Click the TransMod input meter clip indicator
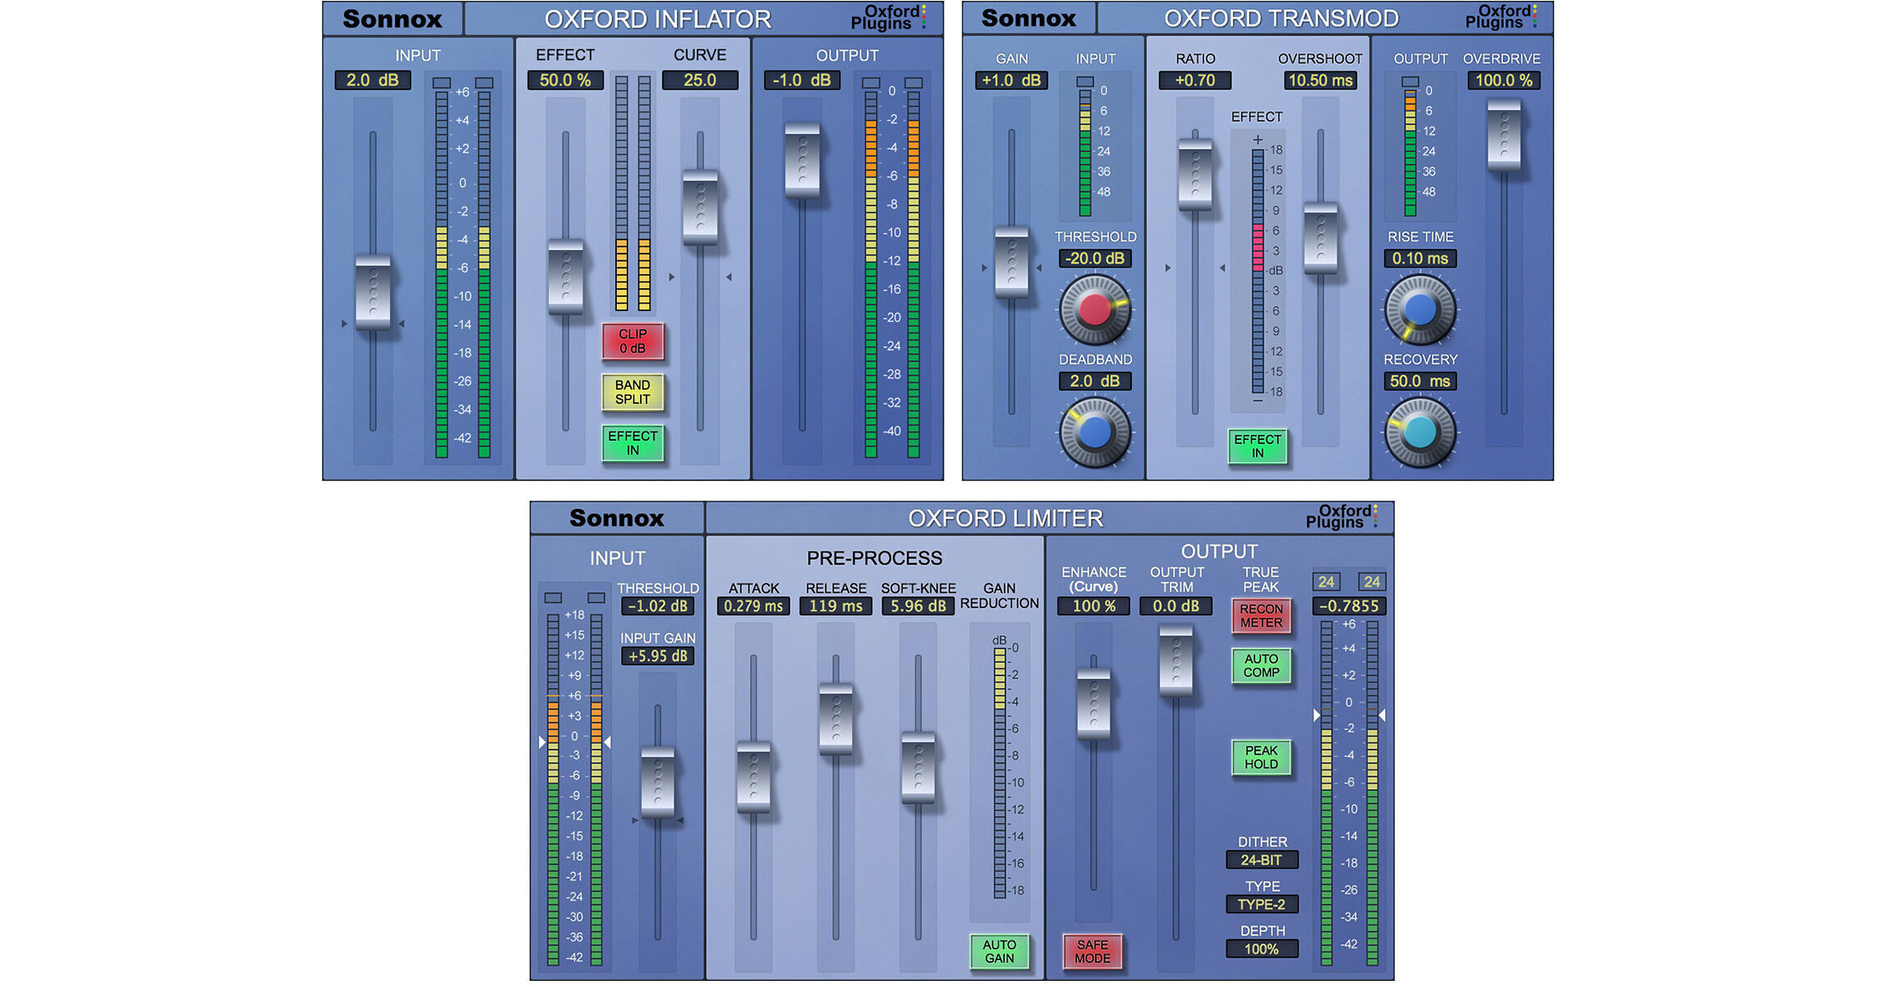Screen dimensions: 1877x985 (x=1085, y=82)
